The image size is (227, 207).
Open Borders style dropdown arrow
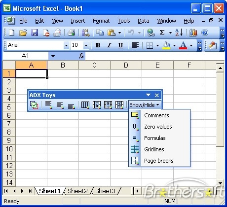pyautogui.click(x=157, y=45)
